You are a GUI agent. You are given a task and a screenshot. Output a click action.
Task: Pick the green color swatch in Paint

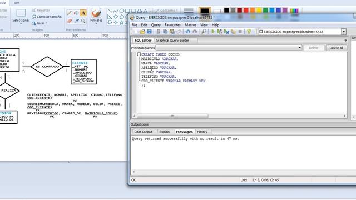(265, 10)
